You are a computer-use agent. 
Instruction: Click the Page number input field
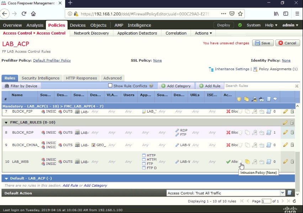pyautogui.click(x=266, y=201)
